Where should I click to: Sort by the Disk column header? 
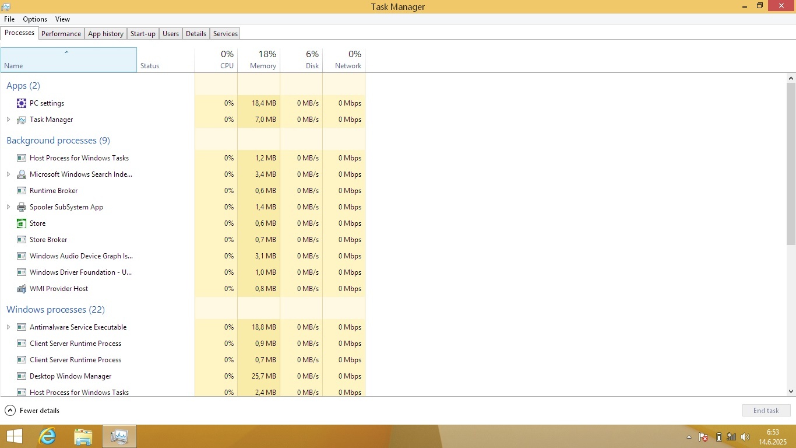pyautogui.click(x=301, y=60)
